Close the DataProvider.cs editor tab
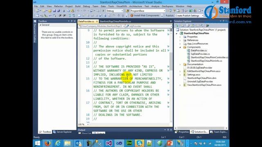Viewport: 262px width, 147px height. (x=97, y=21)
